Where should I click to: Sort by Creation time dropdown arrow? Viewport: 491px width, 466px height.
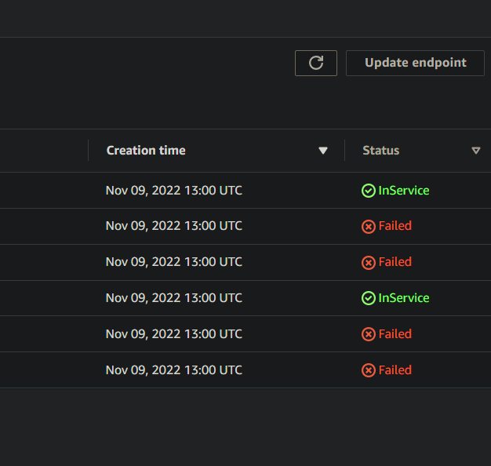click(323, 151)
